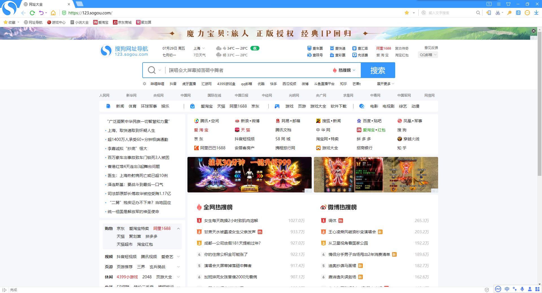The width and height of the screenshot is (542, 293).
Task: Click the security shield in the address bar
Action: pos(64,13)
